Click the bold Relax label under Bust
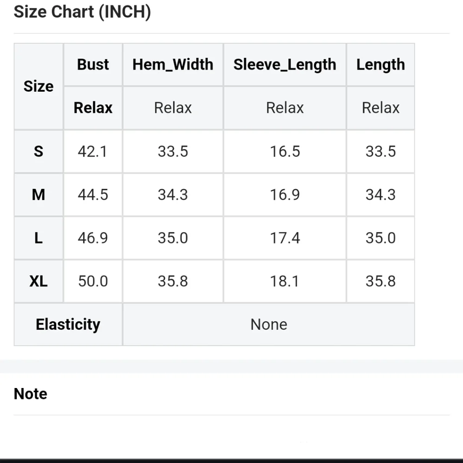The width and height of the screenshot is (463, 463). tap(93, 108)
